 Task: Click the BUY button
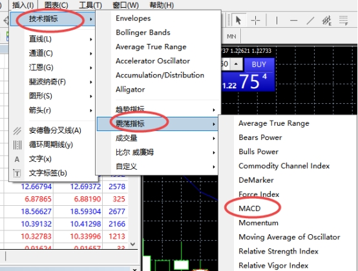(259, 65)
